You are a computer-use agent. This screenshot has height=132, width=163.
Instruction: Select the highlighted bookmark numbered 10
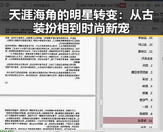point(128,121)
